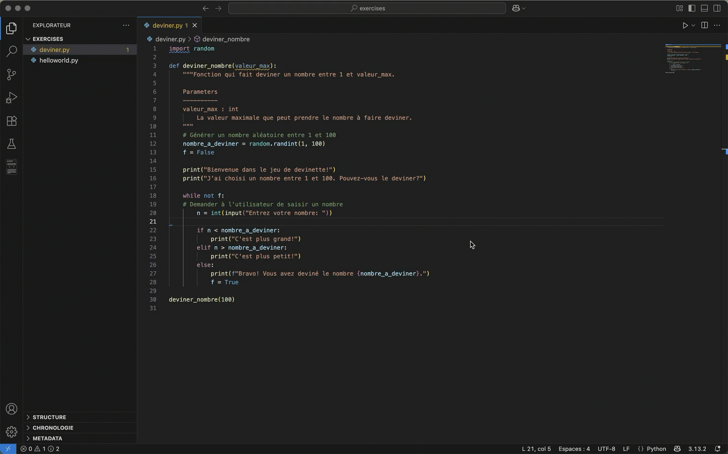The width and height of the screenshot is (728, 454).
Task: Open the Extensions view
Action: (x=12, y=121)
